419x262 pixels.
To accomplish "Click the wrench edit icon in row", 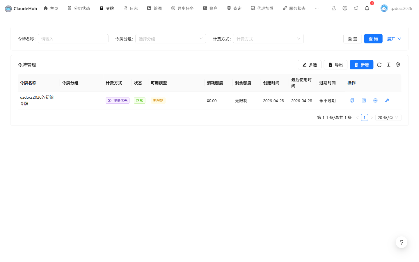I will [387, 100].
